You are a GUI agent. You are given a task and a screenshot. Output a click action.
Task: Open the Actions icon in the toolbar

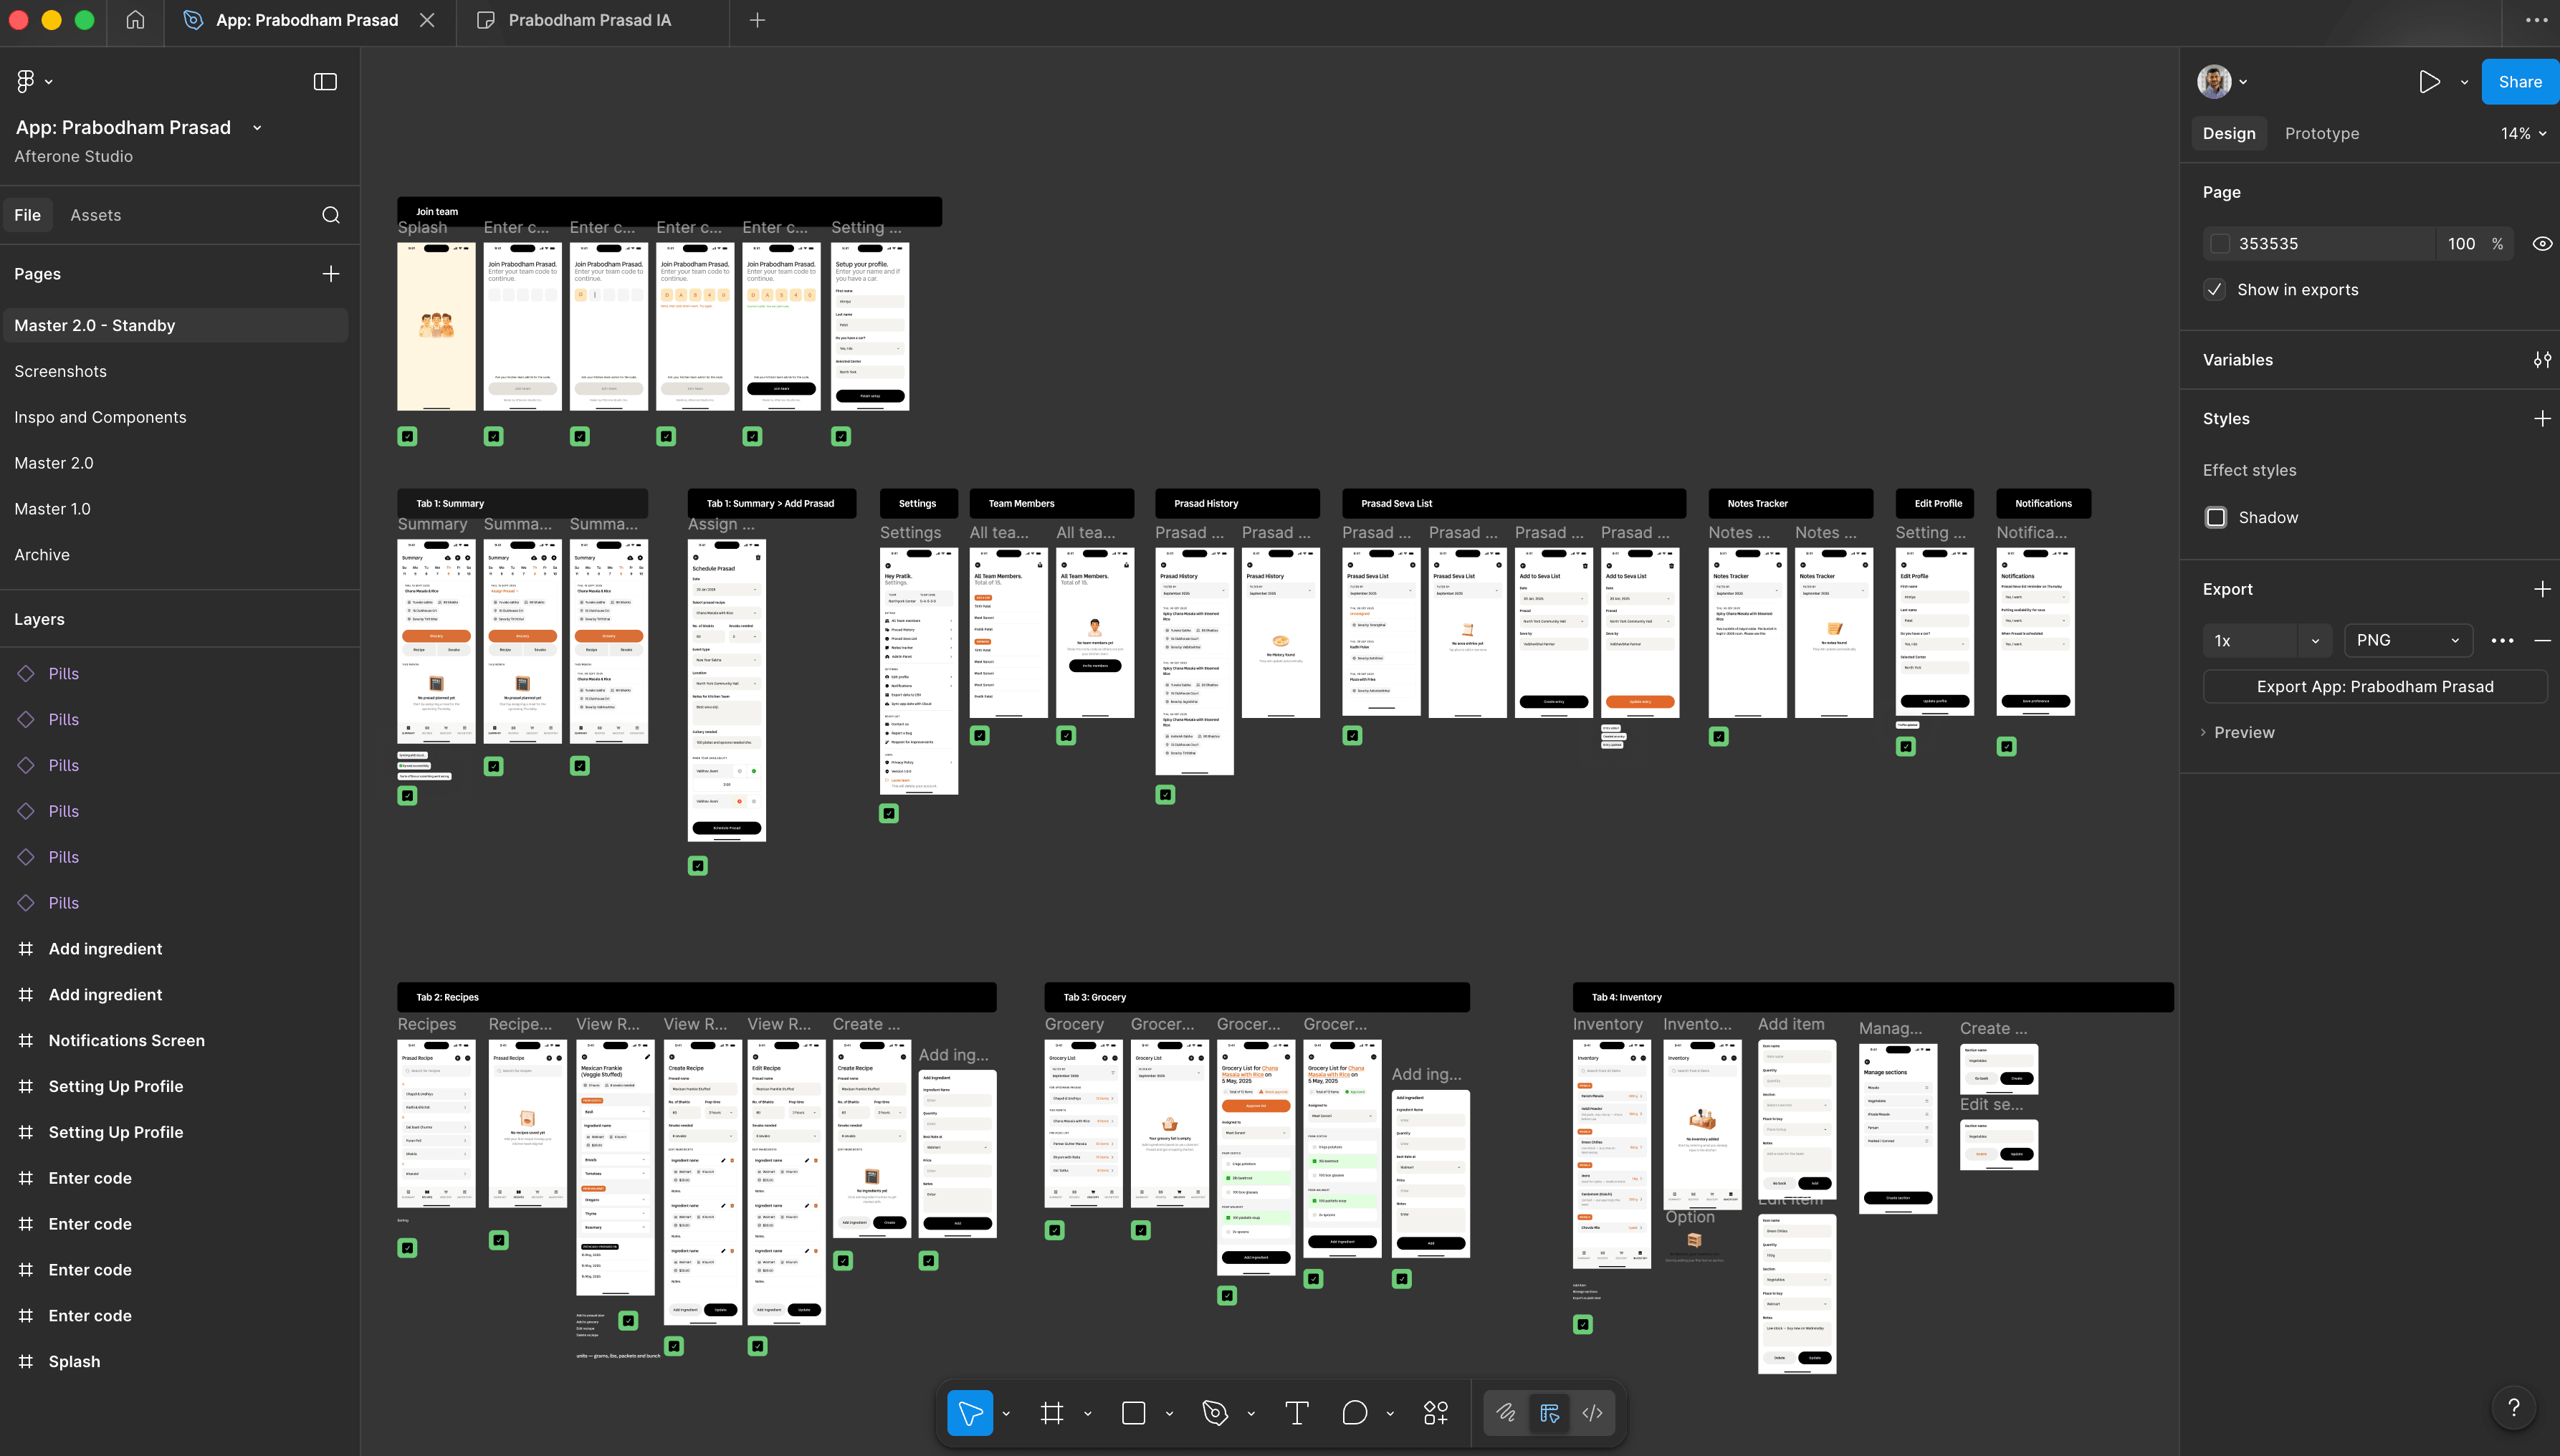pyautogui.click(x=1435, y=1412)
